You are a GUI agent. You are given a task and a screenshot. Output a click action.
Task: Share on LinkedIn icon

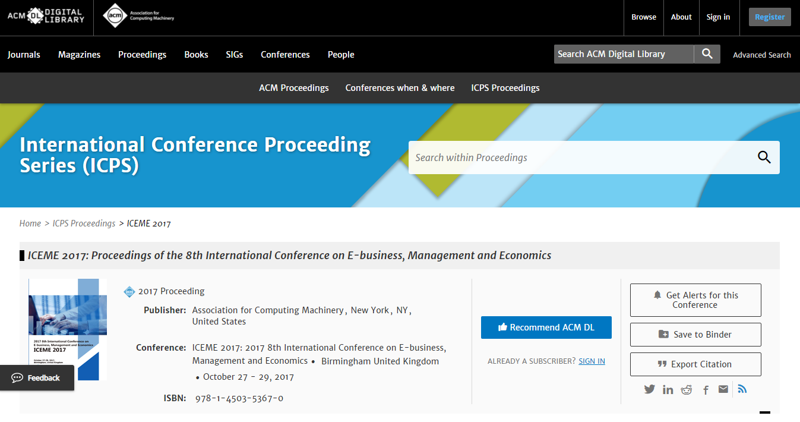point(668,389)
